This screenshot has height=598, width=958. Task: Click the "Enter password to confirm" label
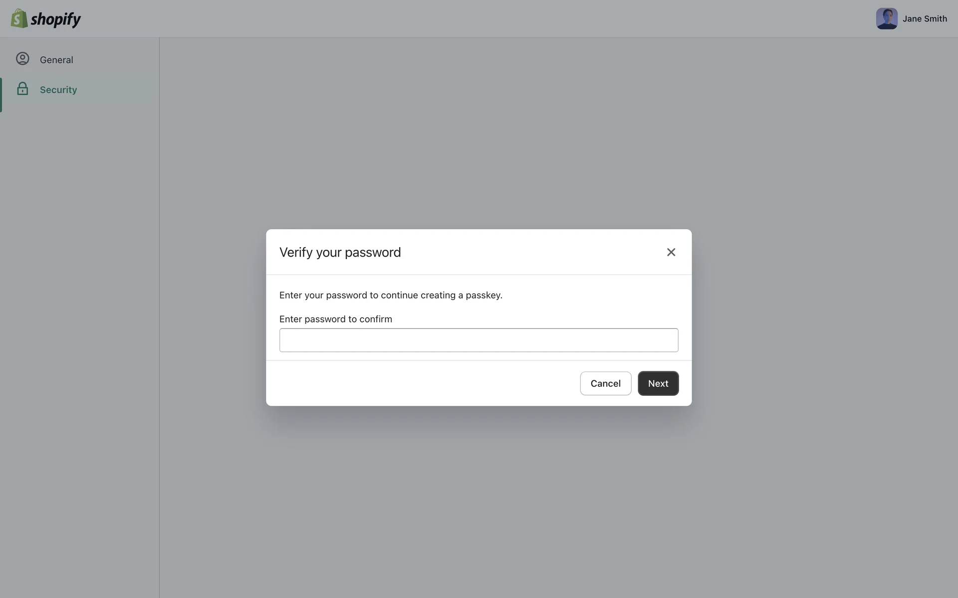point(335,319)
